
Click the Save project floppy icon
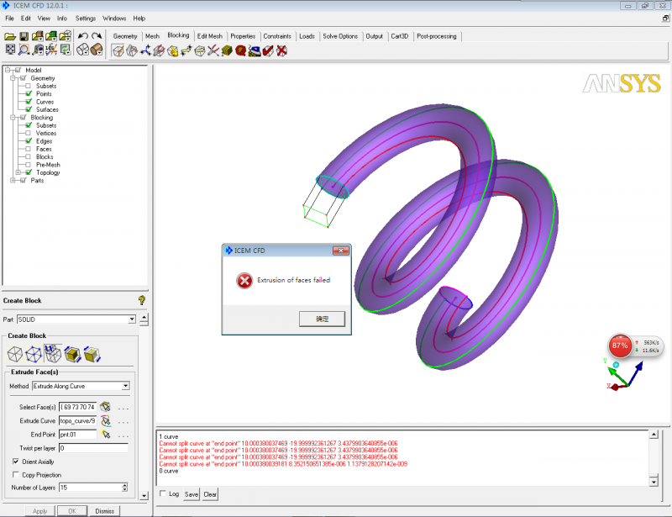tap(24, 36)
